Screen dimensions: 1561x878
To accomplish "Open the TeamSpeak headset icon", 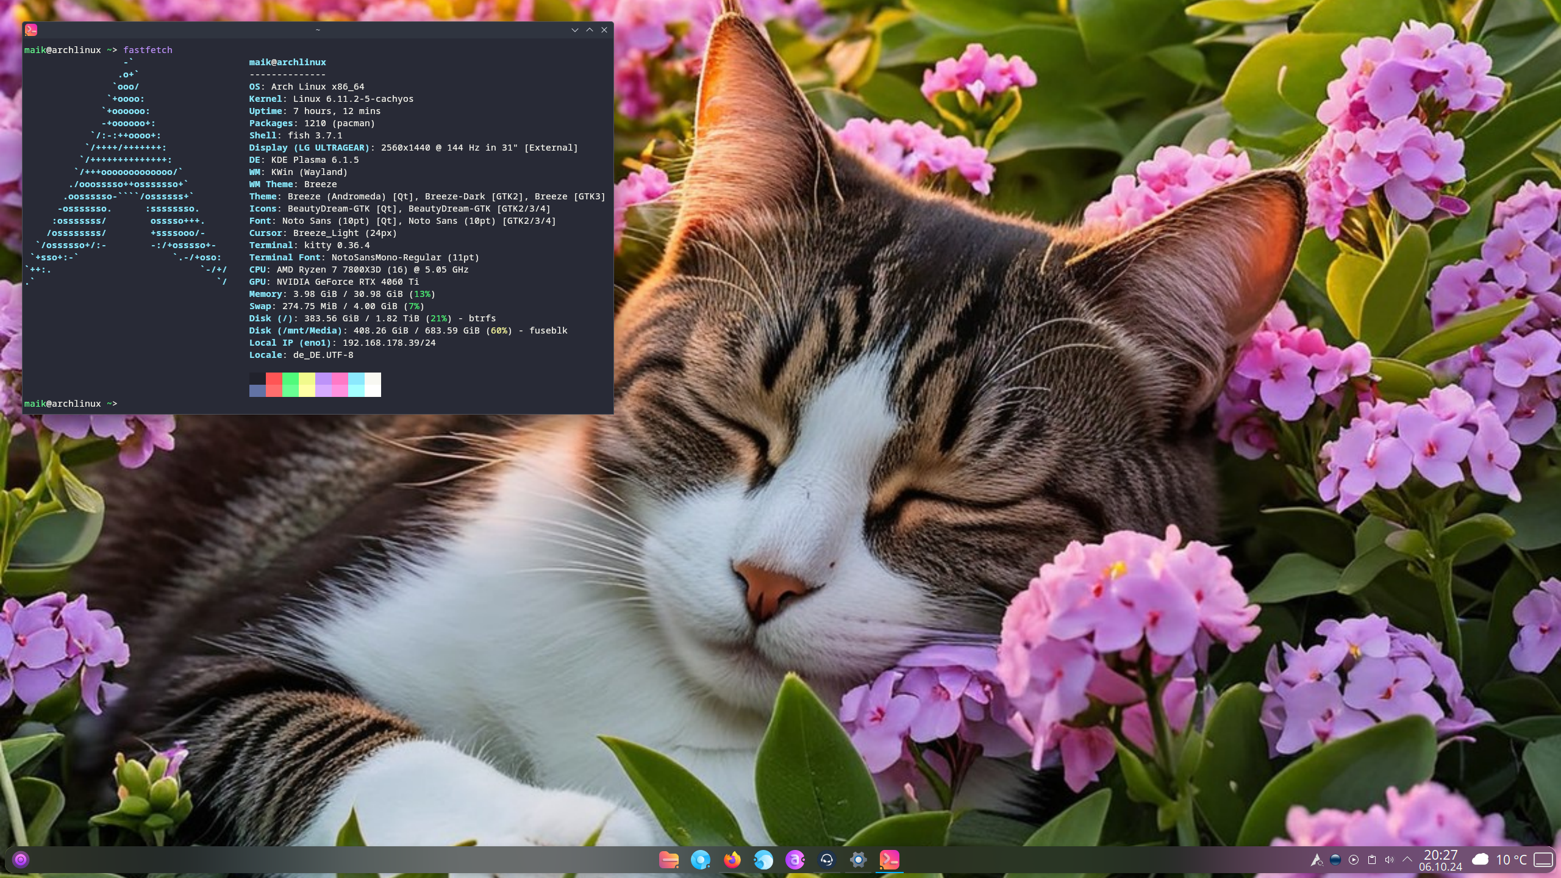I will (x=826, y=860).
